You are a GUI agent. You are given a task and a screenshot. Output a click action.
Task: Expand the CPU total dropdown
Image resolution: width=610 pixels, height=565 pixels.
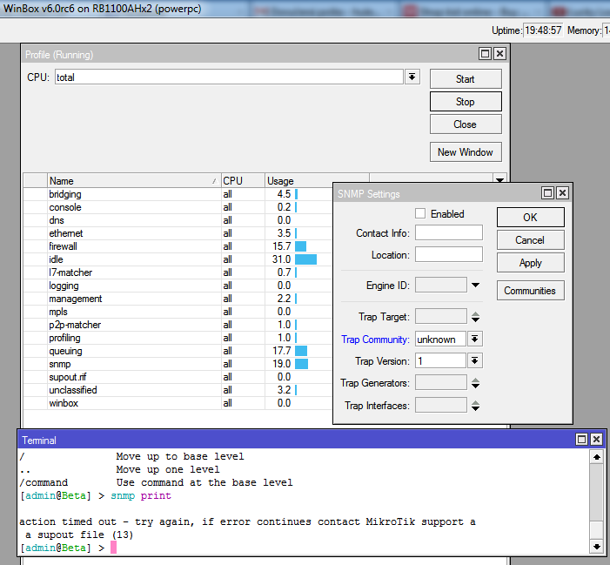point(412,77)
